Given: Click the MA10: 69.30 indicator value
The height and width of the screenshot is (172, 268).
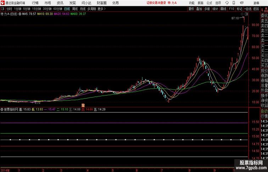Looking at the screenshot, I should (45, 14).
